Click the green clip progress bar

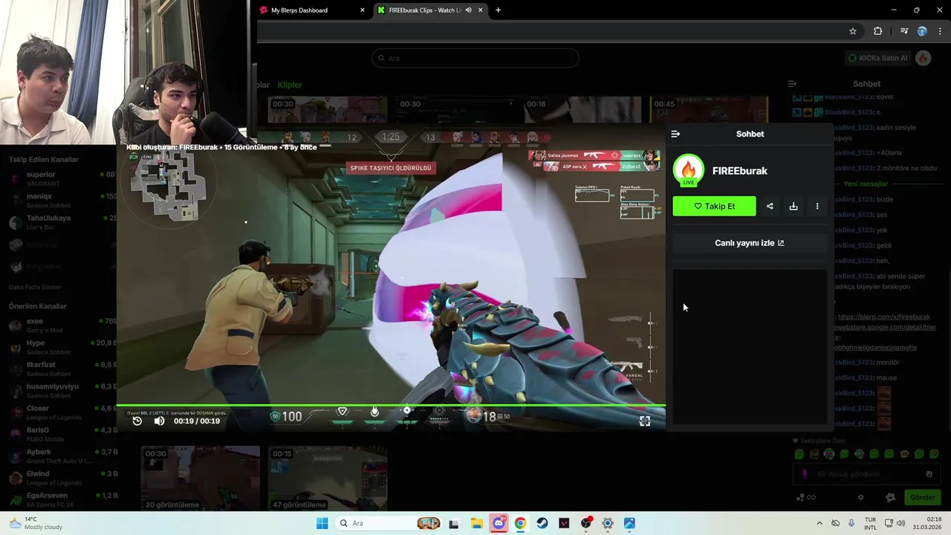tap(391, 406)
